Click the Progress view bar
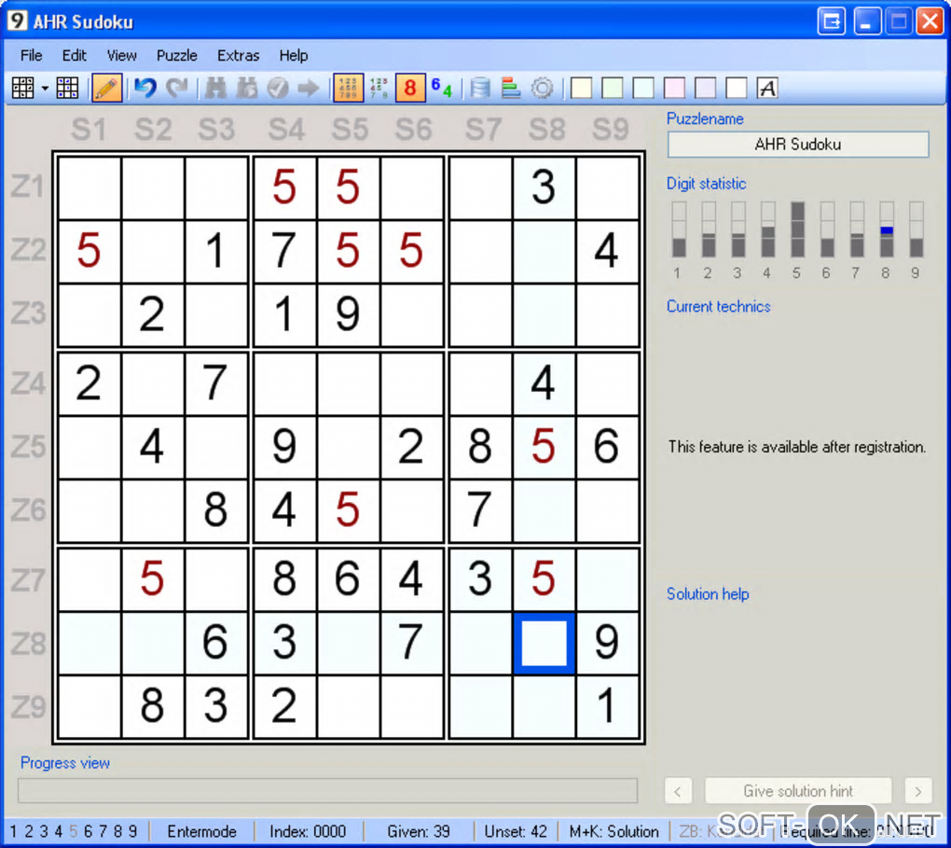The height and width of the screenshot is (848, 951). click(327, 790)
